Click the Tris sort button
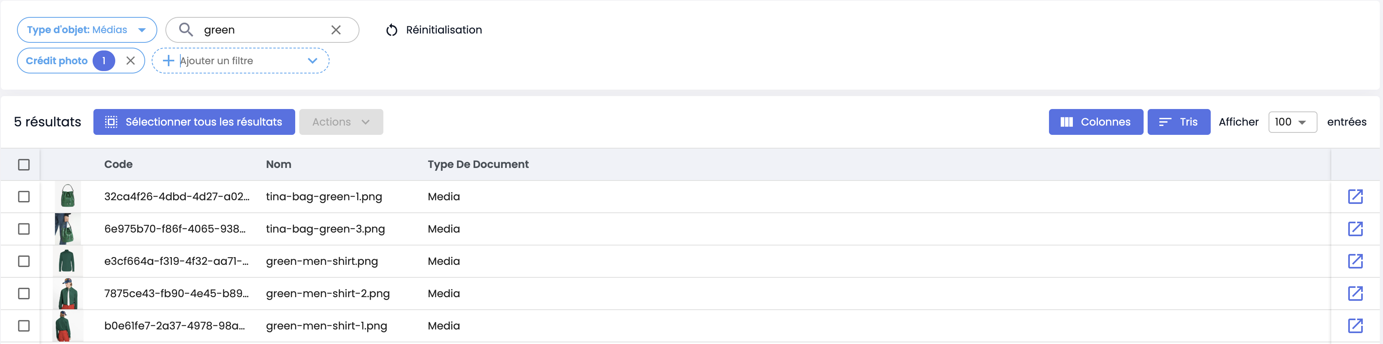This screenshot has height=344, width=1383. click(1178, 122)
